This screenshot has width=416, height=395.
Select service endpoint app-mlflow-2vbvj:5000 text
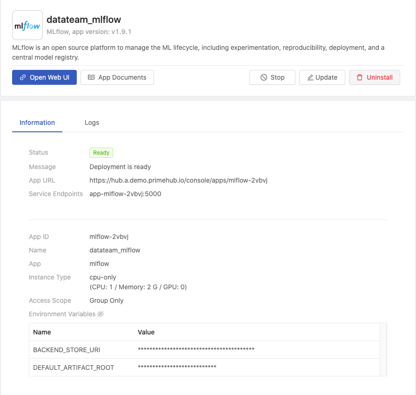pos(125,194)
